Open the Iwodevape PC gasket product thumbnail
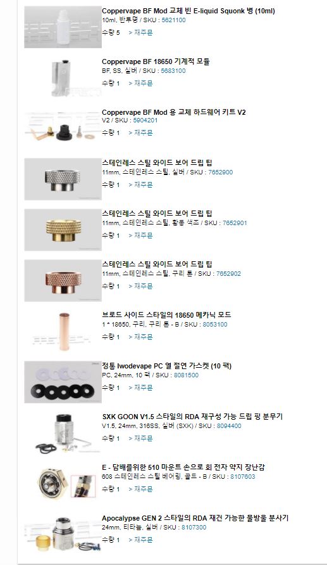The image size is (327, 565). tap(63, 382)
